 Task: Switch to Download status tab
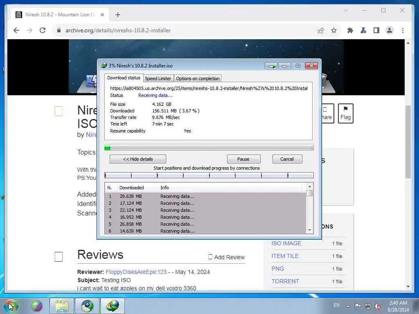pos(124,78)
